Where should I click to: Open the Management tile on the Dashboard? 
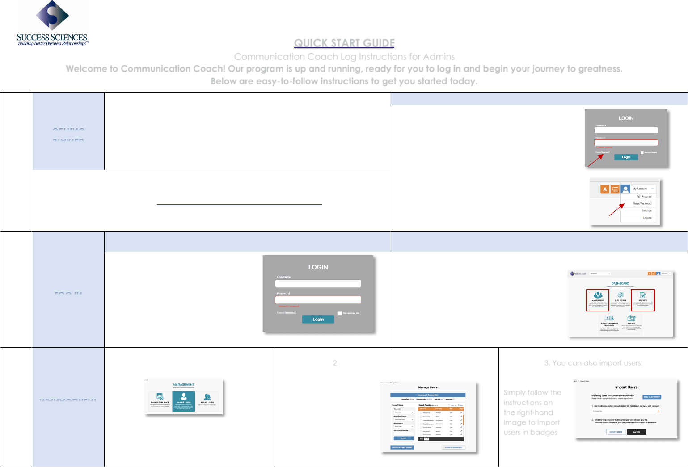pos(598,300)
